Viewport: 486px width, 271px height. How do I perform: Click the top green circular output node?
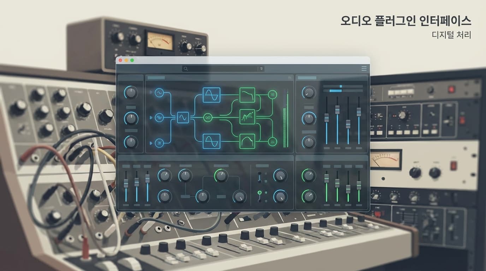pyautogui.click(x=272, y=94)
